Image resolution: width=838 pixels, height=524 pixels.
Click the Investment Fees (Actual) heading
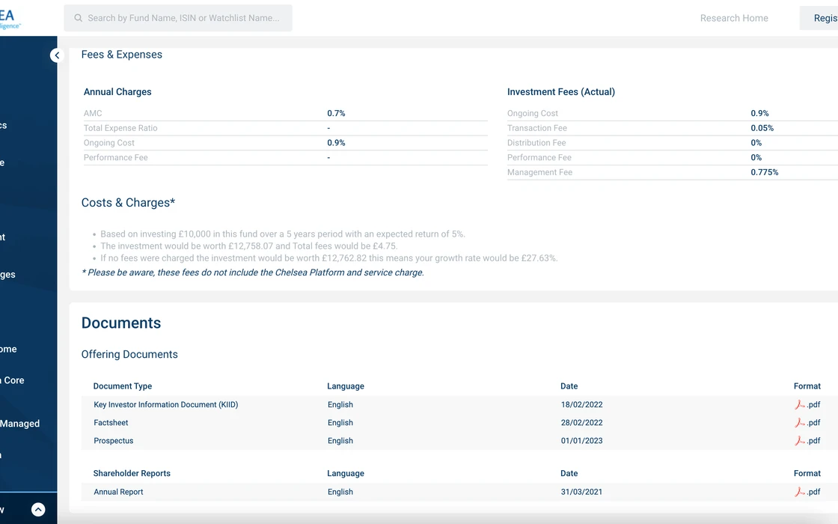pos(560,92)
